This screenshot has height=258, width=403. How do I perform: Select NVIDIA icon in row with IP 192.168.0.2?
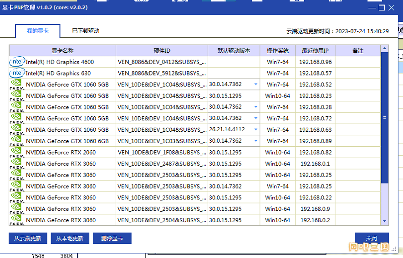tap(17, 220)
